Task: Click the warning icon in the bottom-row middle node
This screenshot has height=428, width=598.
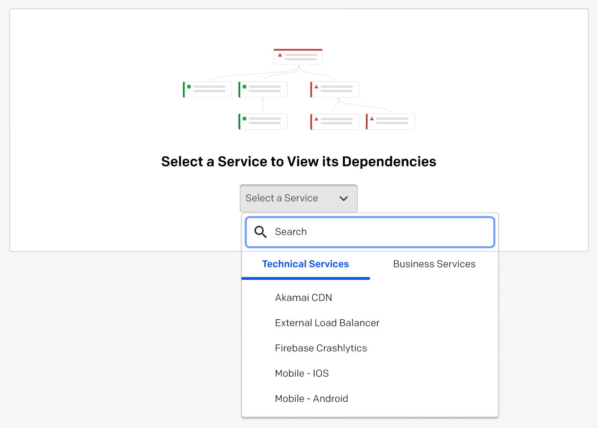Action: tap(316, 119)
